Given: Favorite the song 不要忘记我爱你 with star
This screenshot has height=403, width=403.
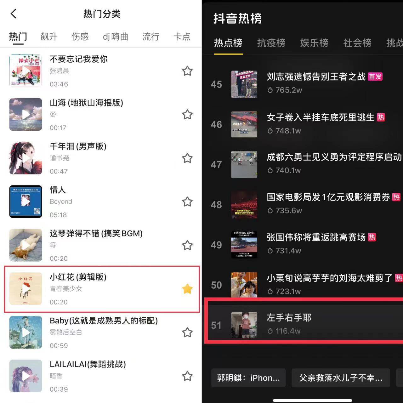Looking at the screenshot, I should [x=187, y=71].
